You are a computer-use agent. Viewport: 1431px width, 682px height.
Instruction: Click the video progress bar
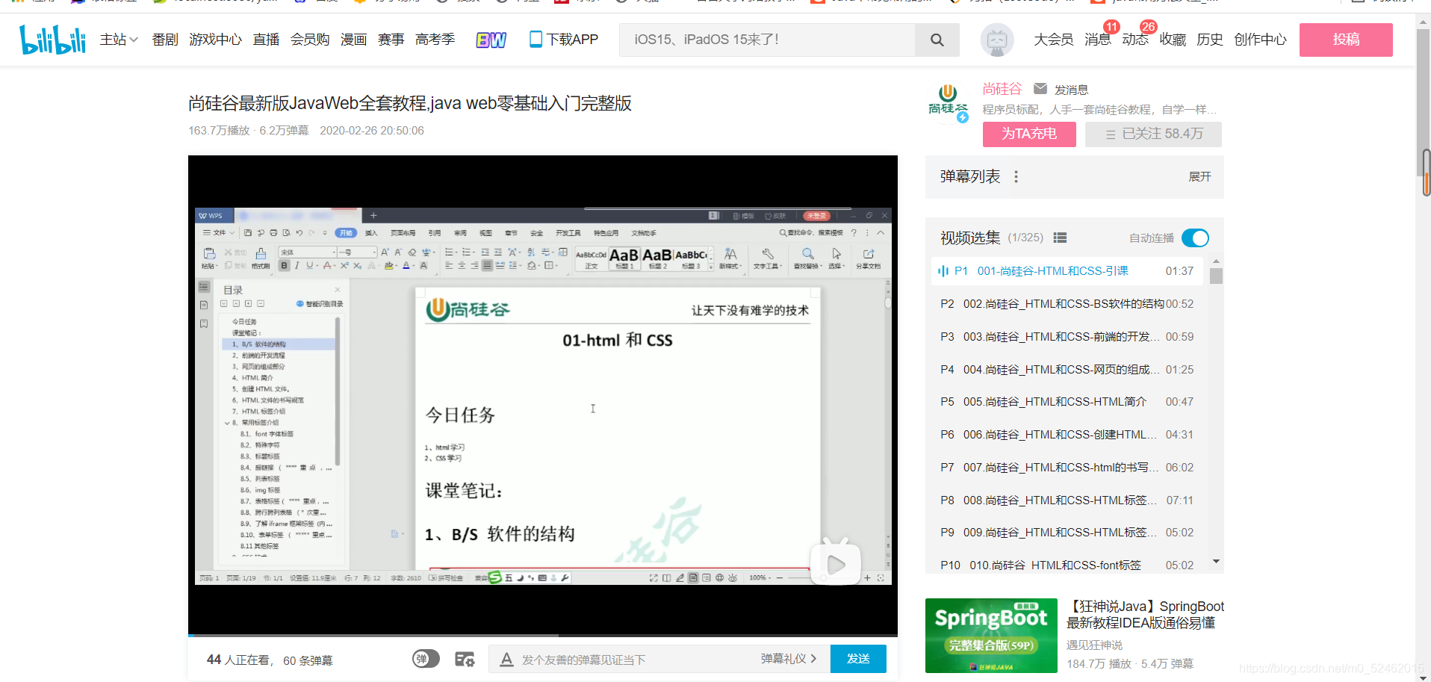(543, 636)
